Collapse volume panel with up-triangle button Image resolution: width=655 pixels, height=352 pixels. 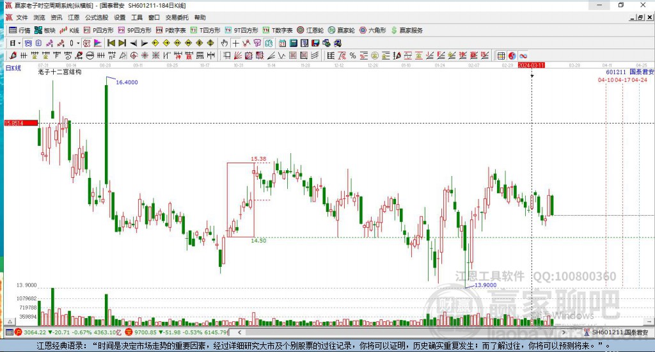click(x=10, y=321)
